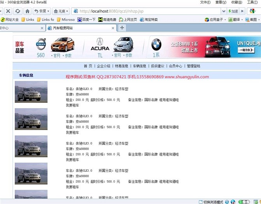Click the play arrow next to 加速
The width and height of the screenshot is (261, 204).
coord(242,11)
